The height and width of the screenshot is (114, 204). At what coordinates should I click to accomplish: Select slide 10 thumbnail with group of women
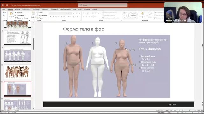[18, 72]
